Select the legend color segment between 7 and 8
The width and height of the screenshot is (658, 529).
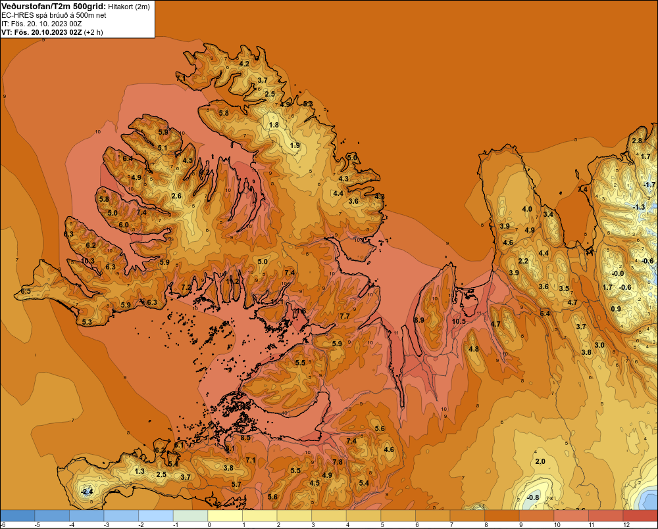point(468,516)
